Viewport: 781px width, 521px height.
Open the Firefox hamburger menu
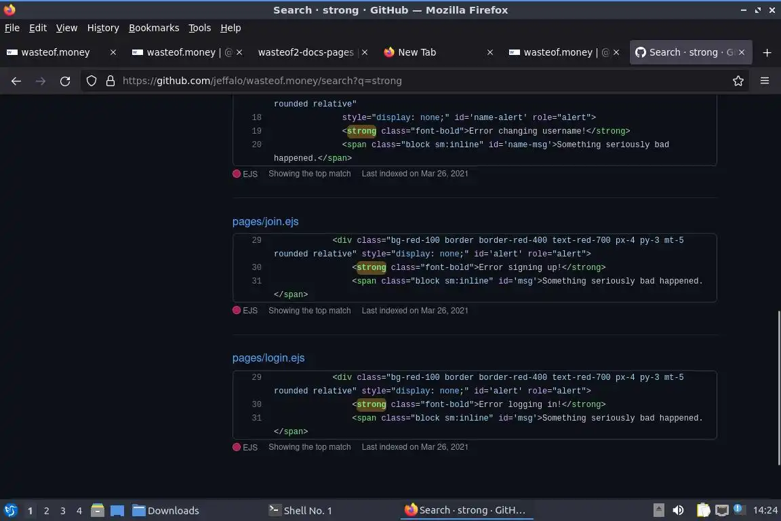pyautogui.click(x=765, y=81)
